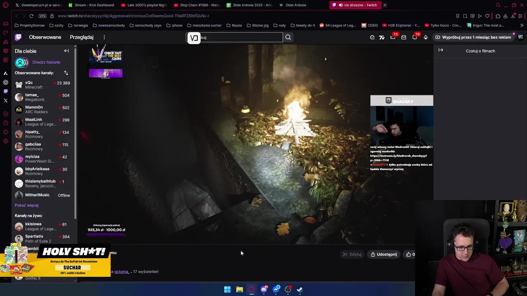Open the Opera easy setup menu icon
This screenshot has height=296, width=527.
point(520,16)
